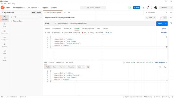174x98 pixels.
Task: Open a new request tab with plus icon
Action: 65,13
